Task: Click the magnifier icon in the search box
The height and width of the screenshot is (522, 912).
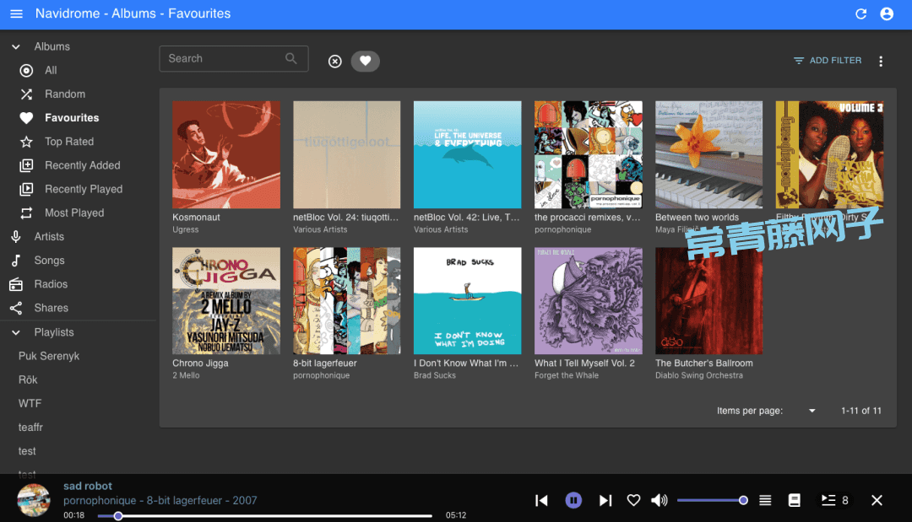Action: pyautogui.click(x=290, y=59)
